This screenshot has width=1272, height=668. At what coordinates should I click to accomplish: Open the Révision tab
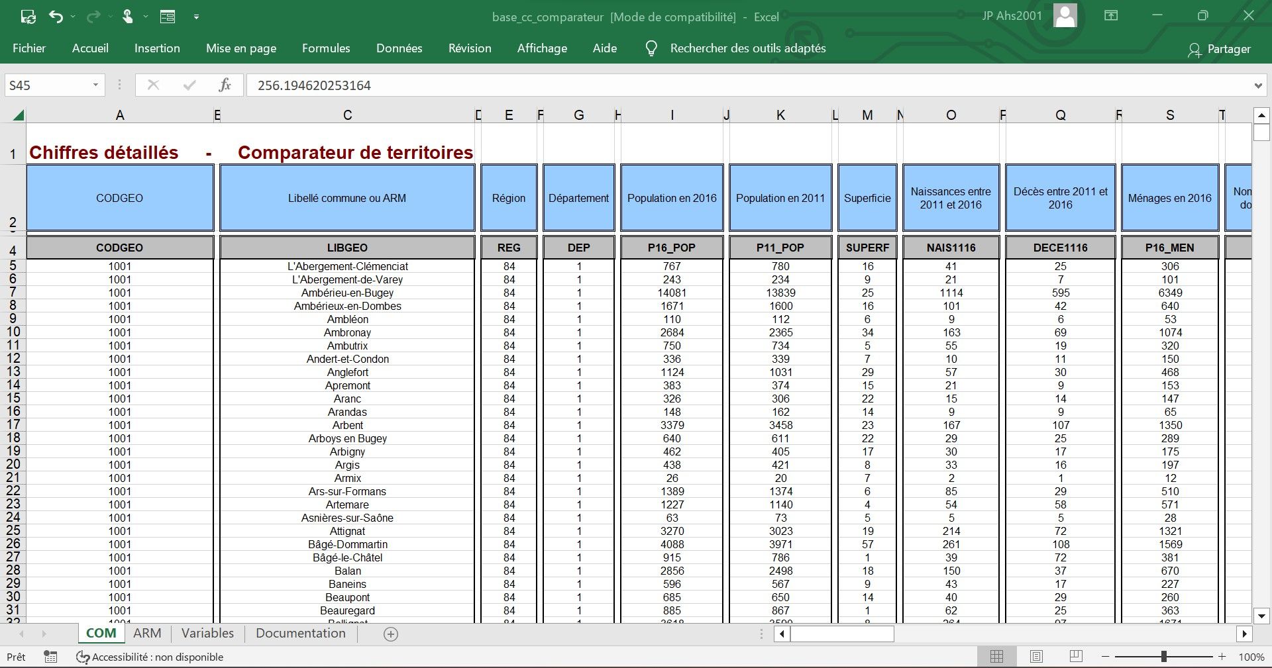pos(470,48)
